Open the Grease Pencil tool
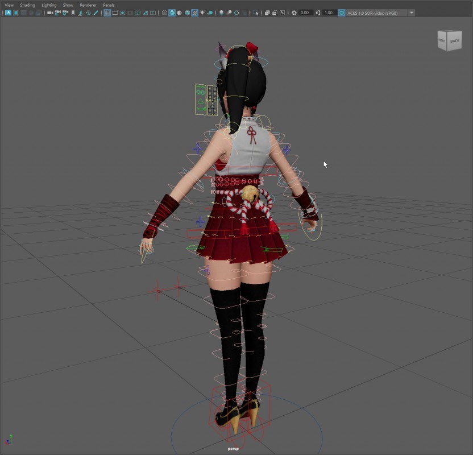The height and width of the screenshot is (455, 473). tap(96, 13)
